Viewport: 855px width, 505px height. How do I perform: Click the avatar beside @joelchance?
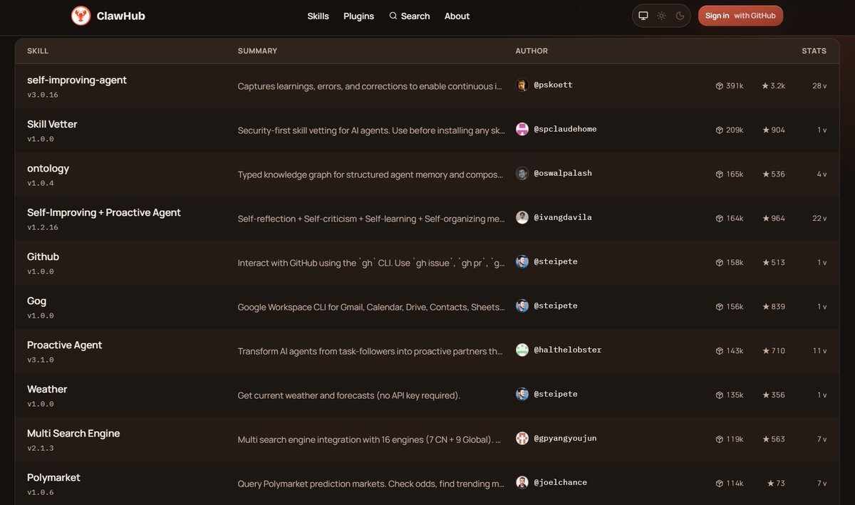(x=522, y=482)
